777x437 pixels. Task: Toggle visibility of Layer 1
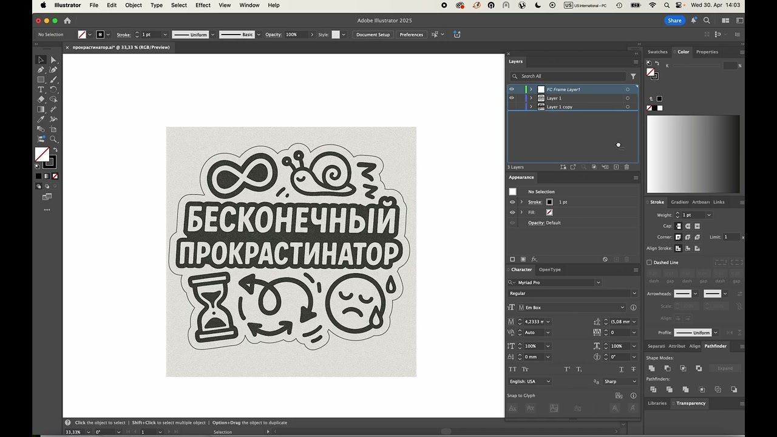click(x=512, y=98)
